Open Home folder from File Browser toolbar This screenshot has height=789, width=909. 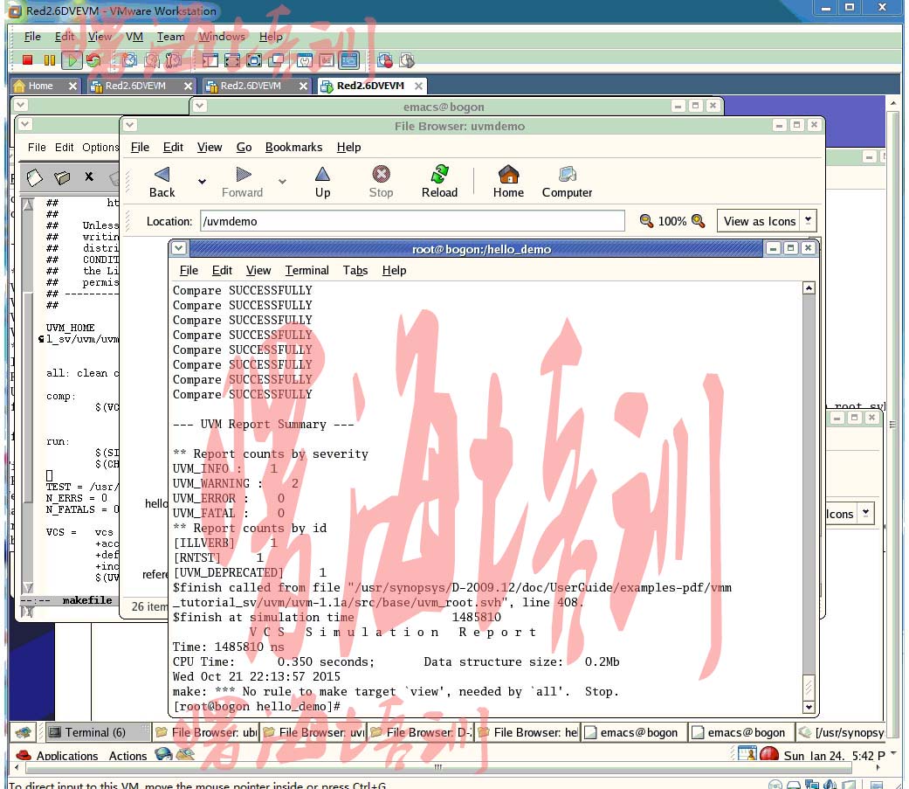coord(508,181)
